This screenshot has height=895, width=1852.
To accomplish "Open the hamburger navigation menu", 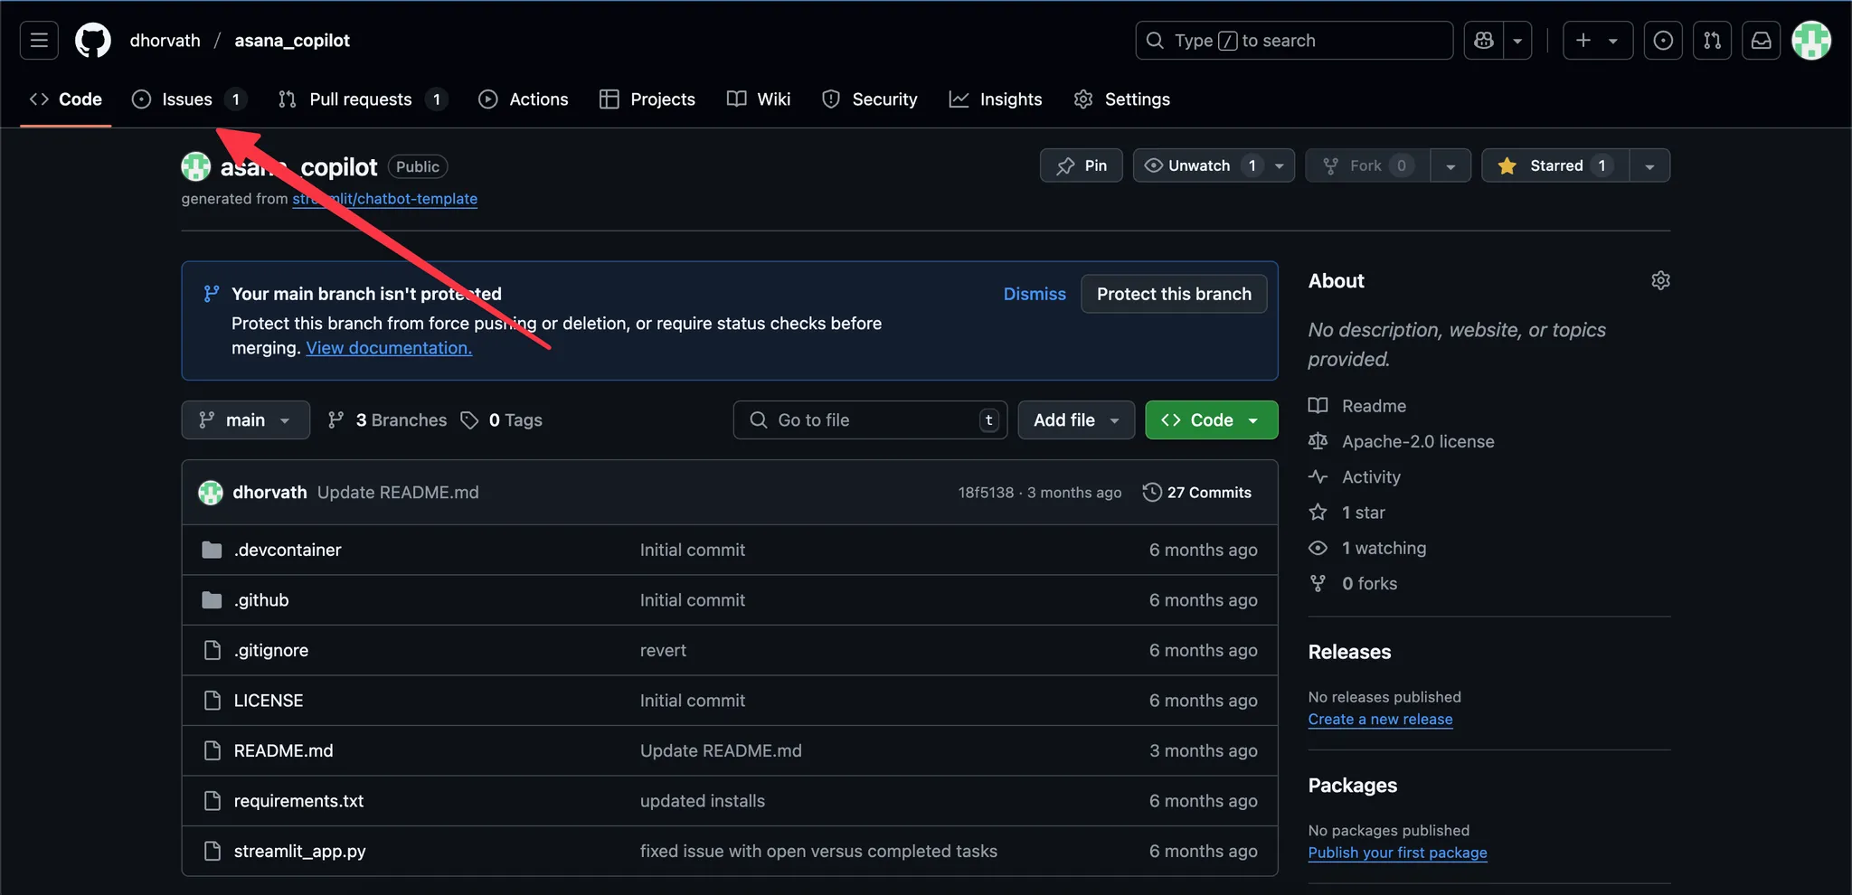I will (x=39, y=41).
